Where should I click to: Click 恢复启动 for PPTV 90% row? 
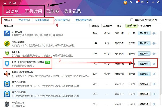pyautogui.click(x=144, y=84)
